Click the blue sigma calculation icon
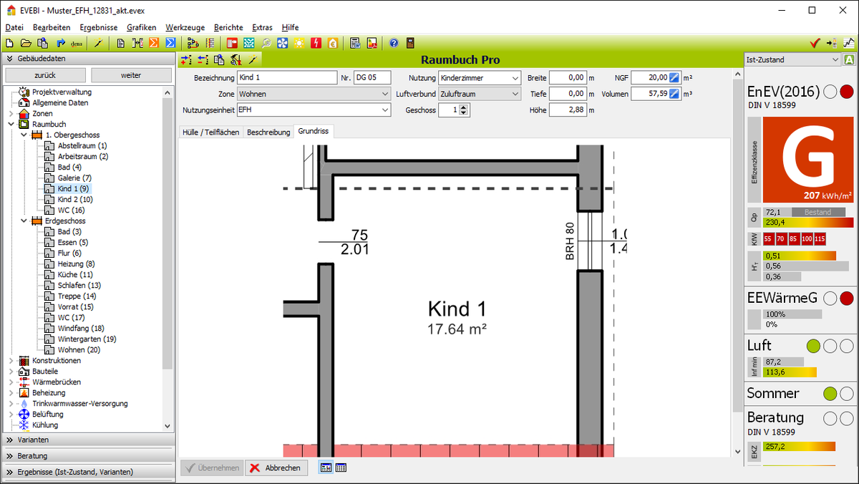The image size is (859, 484). coord(170,43)
